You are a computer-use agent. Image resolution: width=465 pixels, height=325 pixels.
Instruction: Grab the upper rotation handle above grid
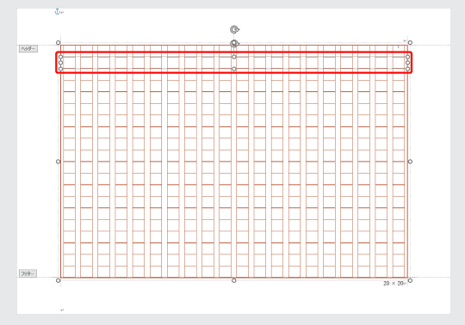234,29
